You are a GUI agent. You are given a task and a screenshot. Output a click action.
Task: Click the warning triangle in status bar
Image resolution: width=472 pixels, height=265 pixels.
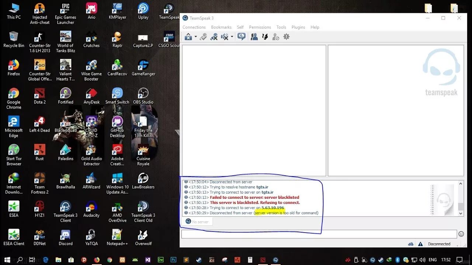[420, 244]
